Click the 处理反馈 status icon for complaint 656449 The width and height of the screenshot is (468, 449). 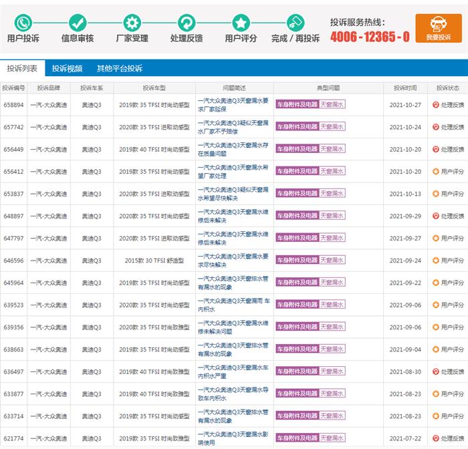coord(435,149)
